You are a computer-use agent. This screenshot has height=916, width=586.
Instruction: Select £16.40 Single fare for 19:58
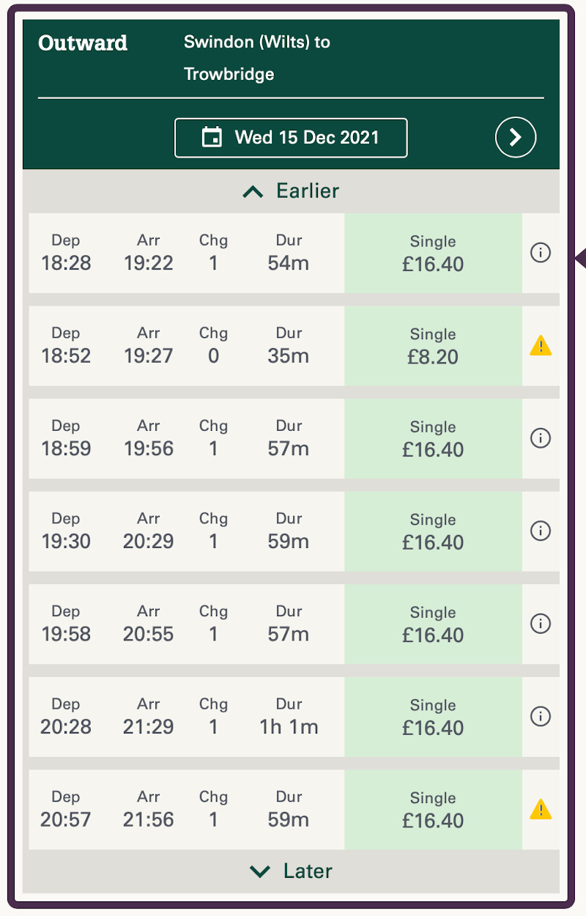(x=433, y=624)
